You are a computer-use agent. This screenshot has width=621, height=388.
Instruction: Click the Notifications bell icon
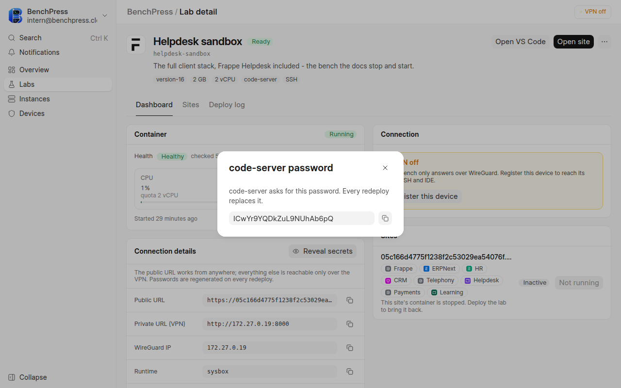pyautogui.click(x=12, y=52)
